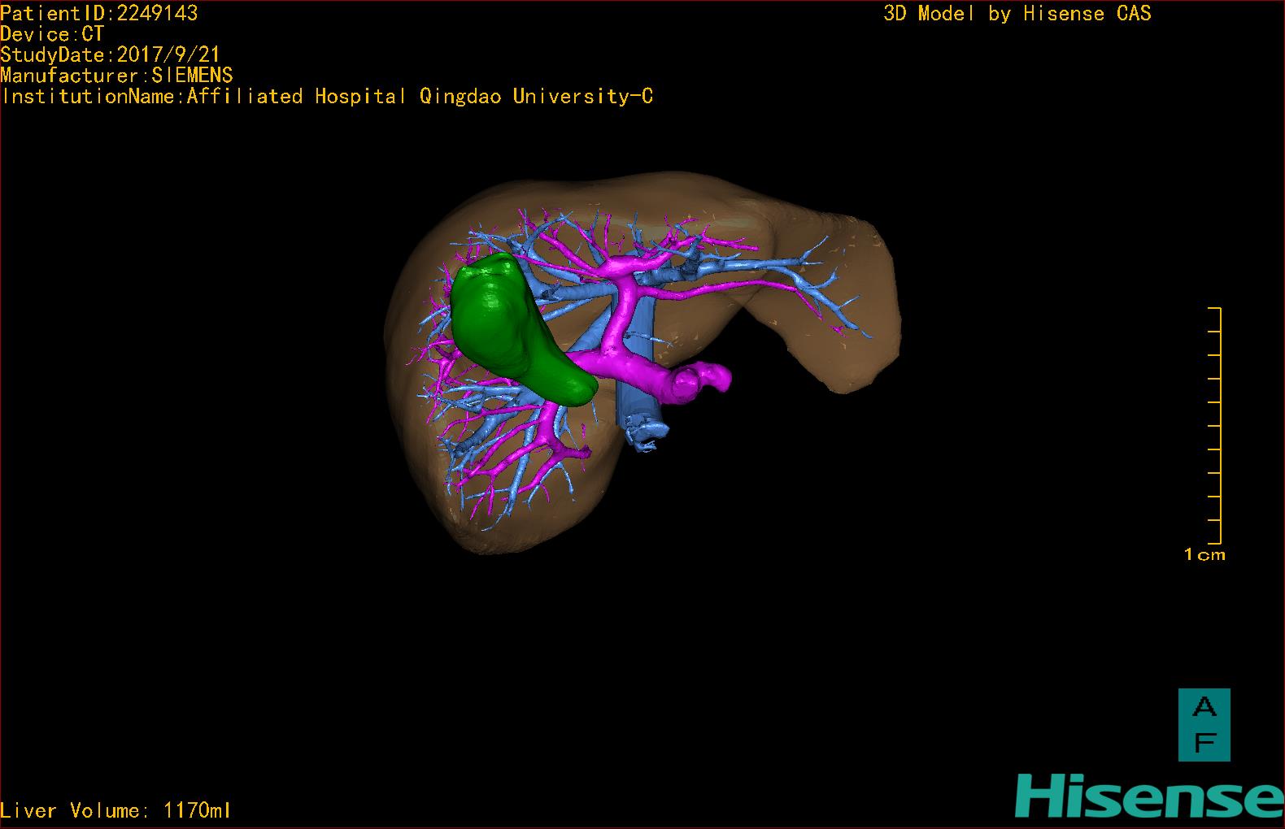This screenshot has width=1285, height=829.
Task: Click the Liver Volume: 1170ml readout
Action: [x=115, y=810]
